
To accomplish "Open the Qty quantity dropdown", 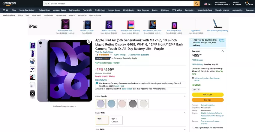I will 196,90.
